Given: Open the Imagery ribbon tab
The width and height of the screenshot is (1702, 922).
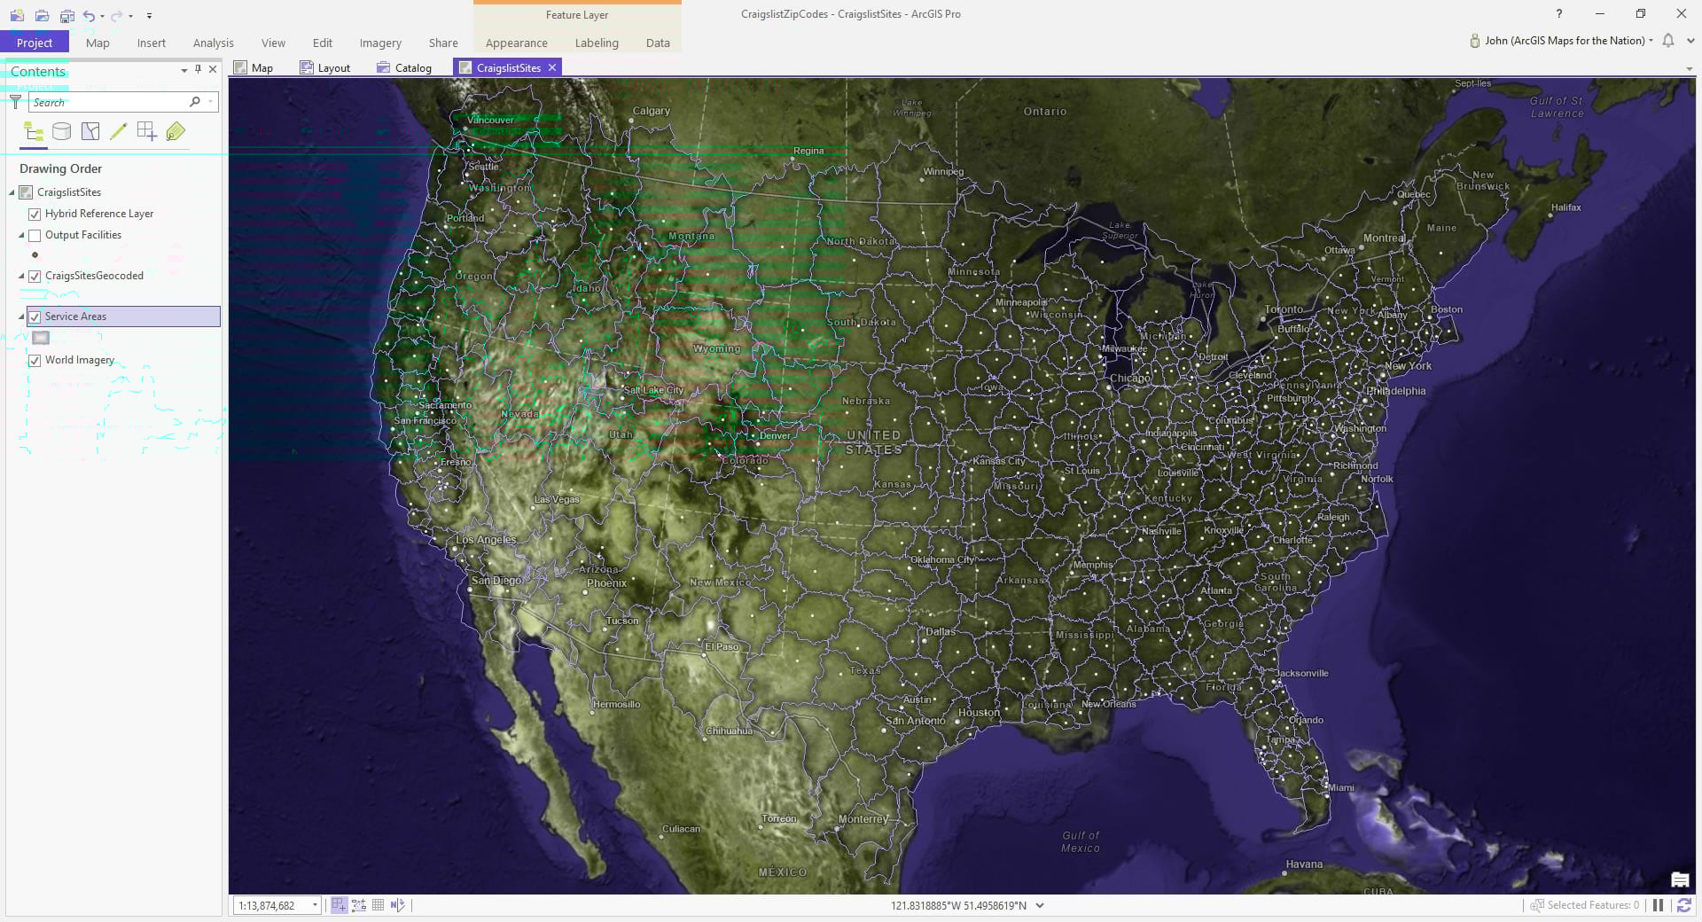Looking at the screenshot, I should coord(380,43).
